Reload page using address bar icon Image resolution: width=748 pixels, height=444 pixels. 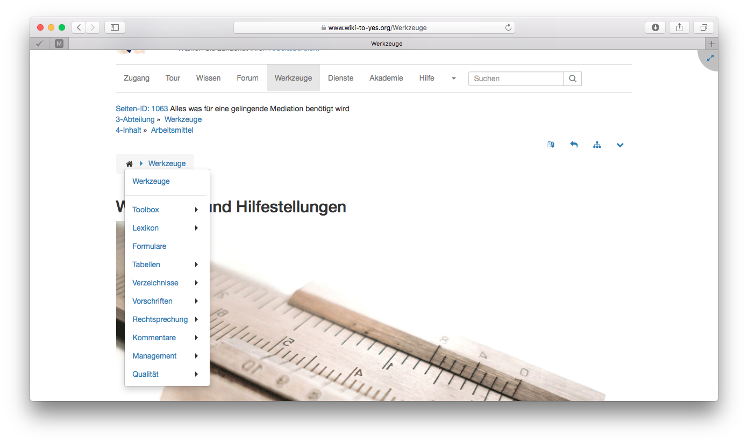pos(508,27)
